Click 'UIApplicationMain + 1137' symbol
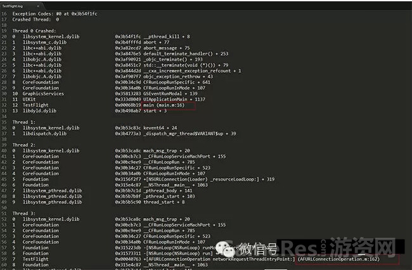 [174, 100]
